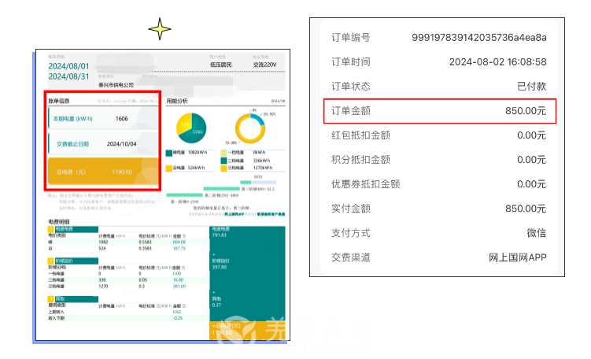Click the yellow 三档电量 legend swatch
Screen dimensions: 591x359
[x=223, y=168]
